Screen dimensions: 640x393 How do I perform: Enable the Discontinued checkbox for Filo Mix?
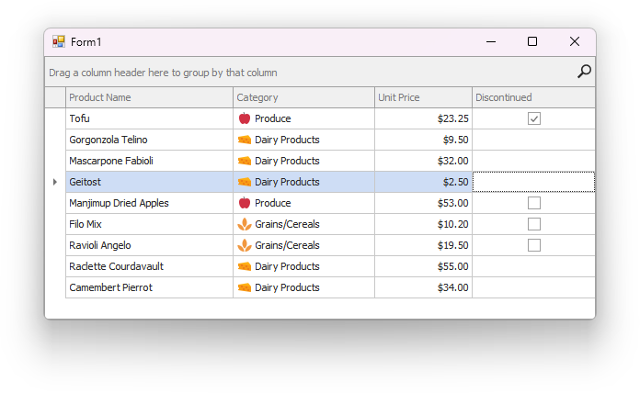click(x=534, y=224)
